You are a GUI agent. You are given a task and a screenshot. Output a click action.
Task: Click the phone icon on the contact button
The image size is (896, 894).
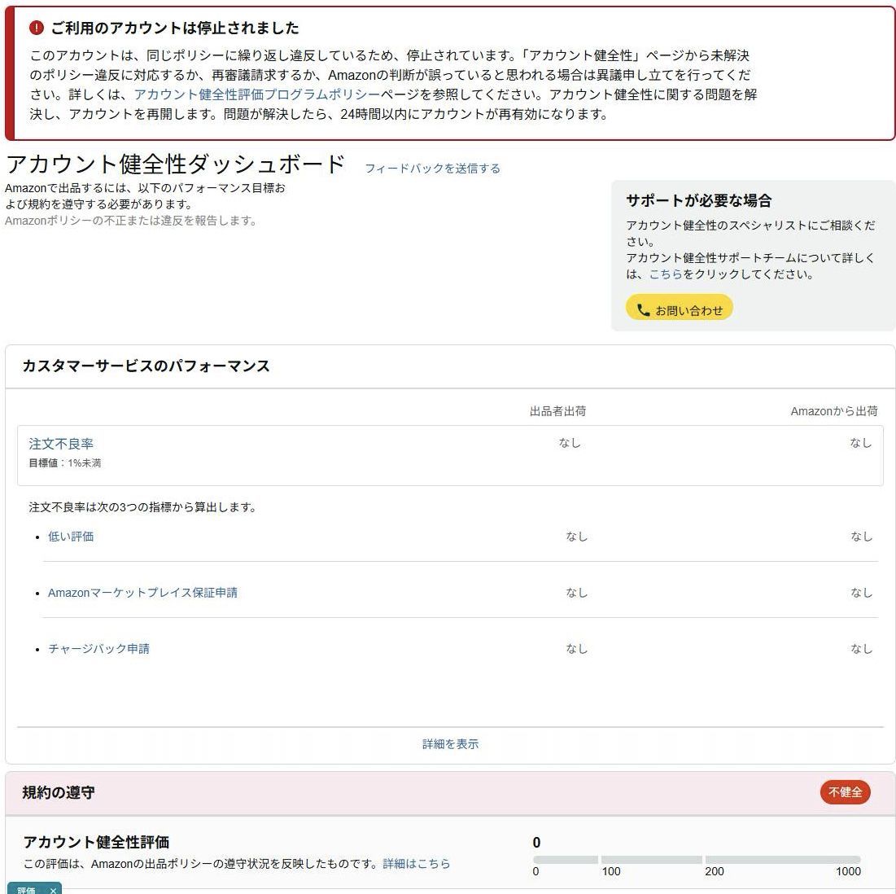(643, 307)
